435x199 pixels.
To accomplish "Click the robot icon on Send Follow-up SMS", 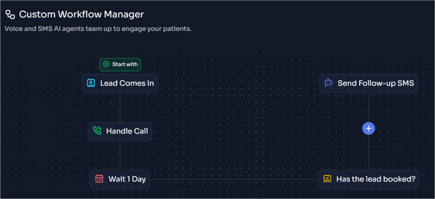I will click(x=328, y=83).
